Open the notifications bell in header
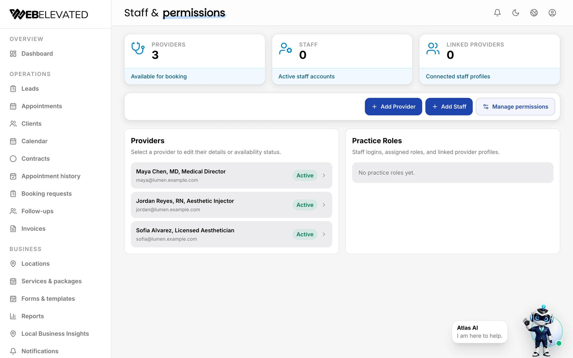This screenshot has height=358, width=573. (x=497, y=13)
